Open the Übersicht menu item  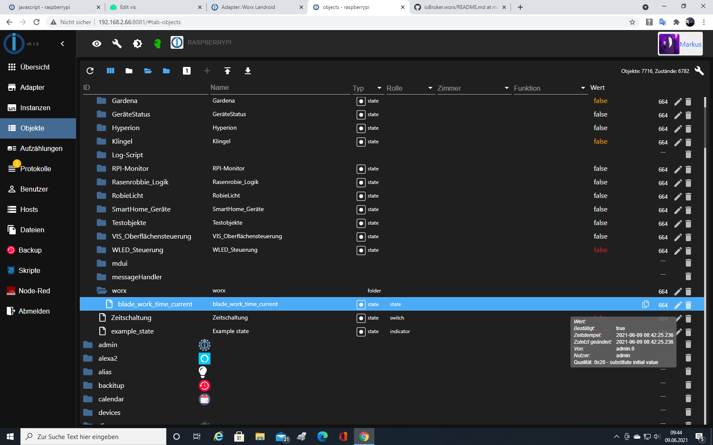click(38, 67)
